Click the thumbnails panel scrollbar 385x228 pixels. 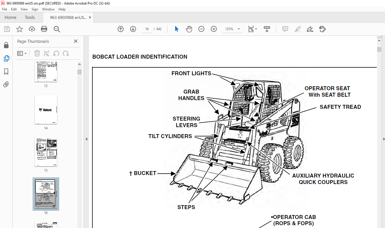pyautogui.click(x=79, y=72)
